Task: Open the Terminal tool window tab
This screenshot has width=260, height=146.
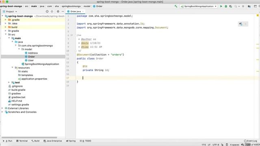Action: click(x=22, y=141)
